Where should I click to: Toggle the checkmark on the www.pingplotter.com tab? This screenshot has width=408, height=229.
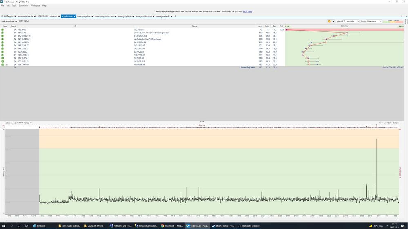click(115, 16)
